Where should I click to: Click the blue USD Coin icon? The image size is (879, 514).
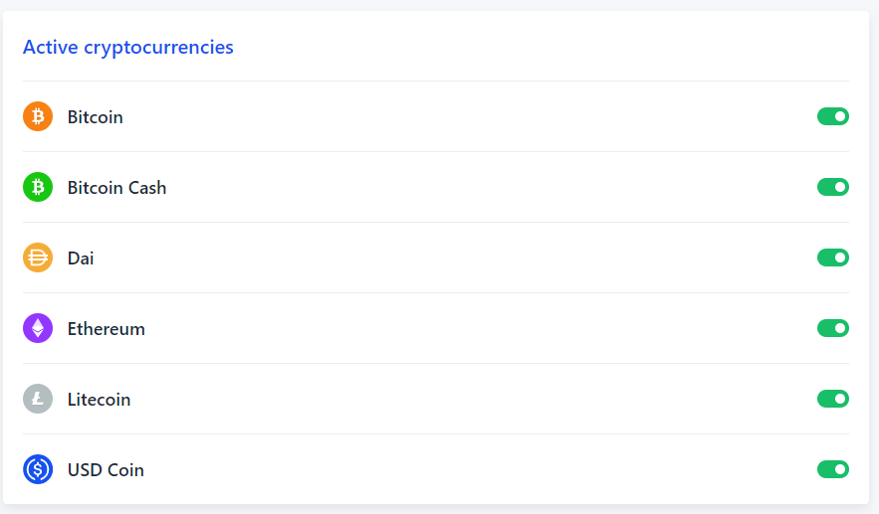(38, 469)
